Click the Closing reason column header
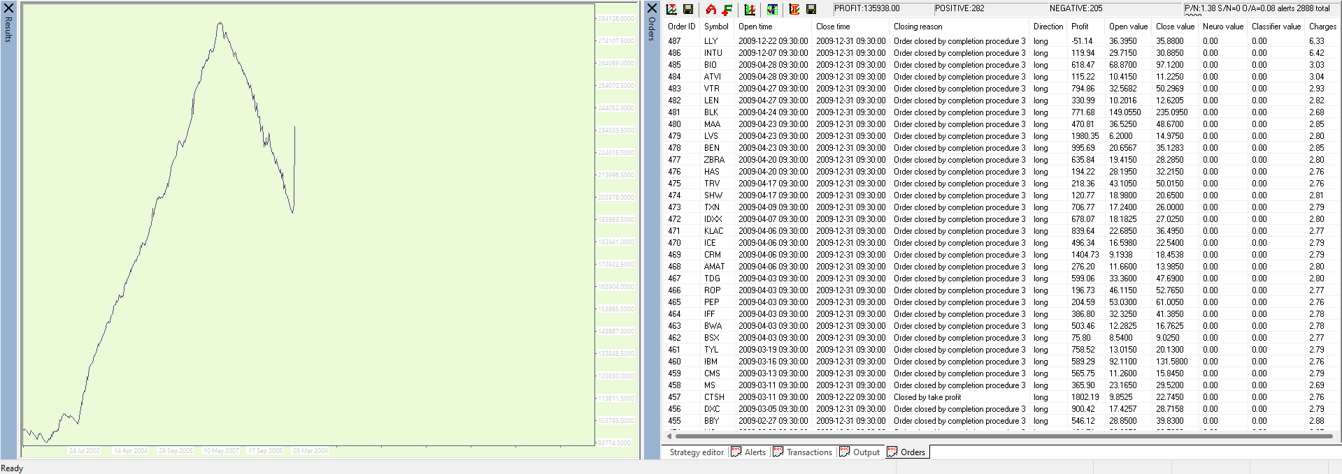Image resolution: width=1342 pixels, height=474 pixels. [x=918, y=27]
